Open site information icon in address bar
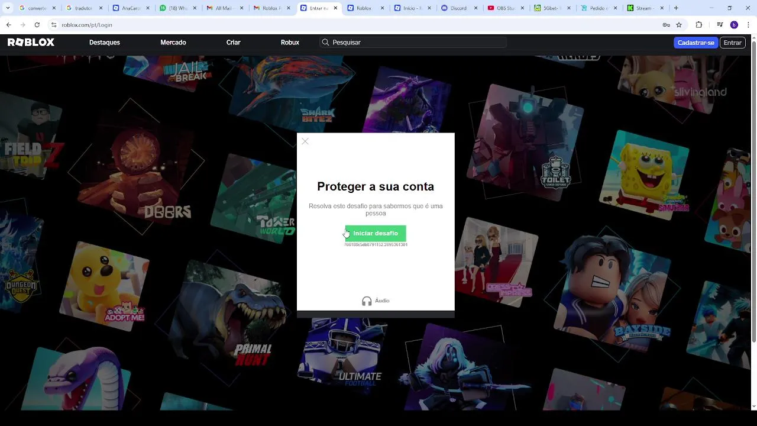This screenshot has width=757, height=426. (54, 25)
